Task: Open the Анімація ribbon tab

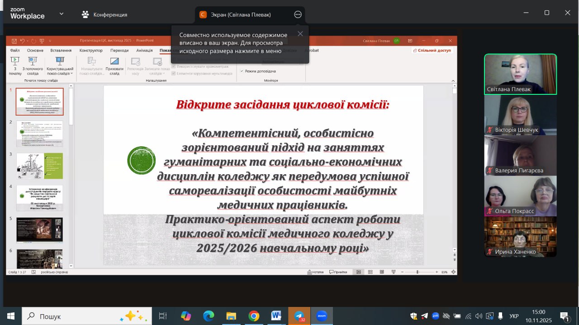Action: [x=144, y=51]
